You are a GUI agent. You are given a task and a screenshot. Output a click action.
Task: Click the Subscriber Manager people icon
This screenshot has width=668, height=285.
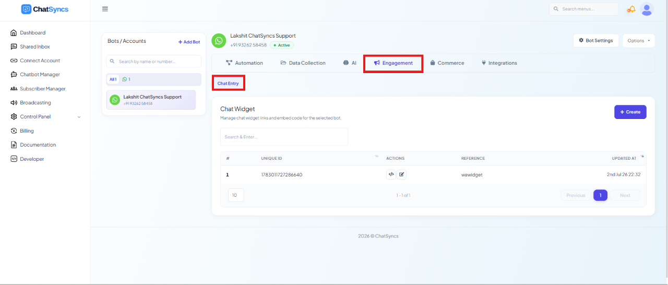(14, 89)
